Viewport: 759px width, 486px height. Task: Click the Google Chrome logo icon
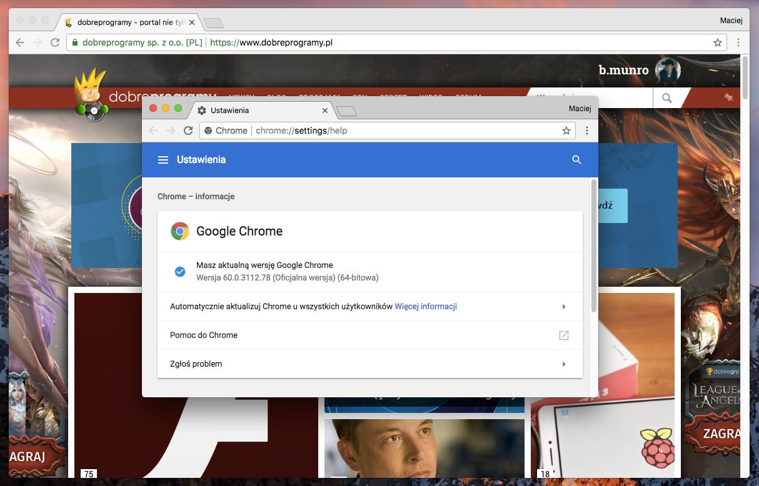coord(180,231)
